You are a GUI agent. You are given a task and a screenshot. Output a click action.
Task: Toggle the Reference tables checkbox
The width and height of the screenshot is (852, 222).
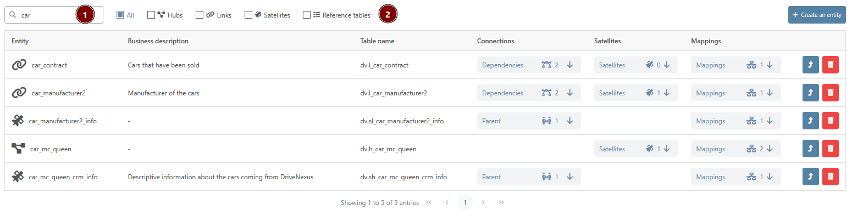coord(307,15)
